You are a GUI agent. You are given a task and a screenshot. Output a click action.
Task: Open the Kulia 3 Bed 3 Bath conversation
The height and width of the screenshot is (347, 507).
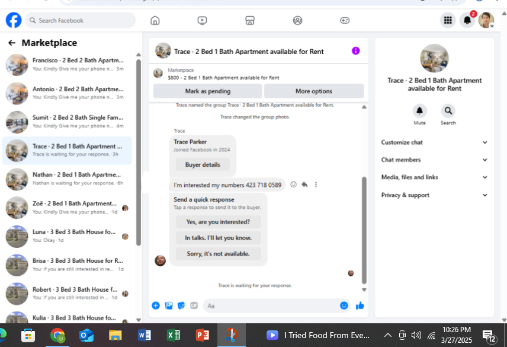(67, 317)
